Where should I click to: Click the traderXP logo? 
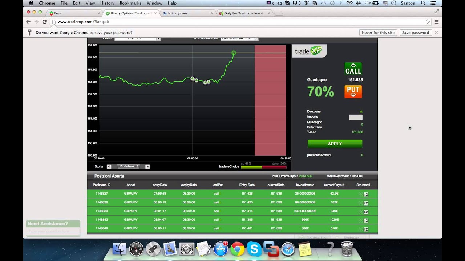pos(309,51)
